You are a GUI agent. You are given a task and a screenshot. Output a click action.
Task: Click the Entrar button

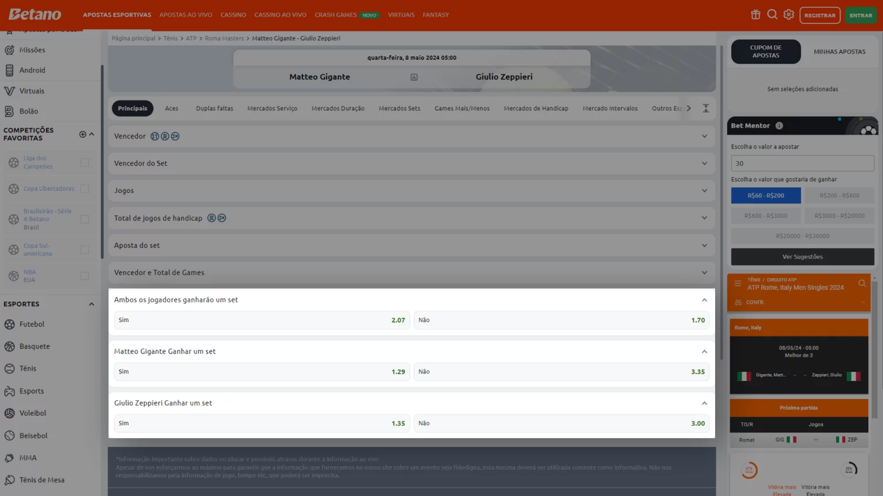(861, 15)
